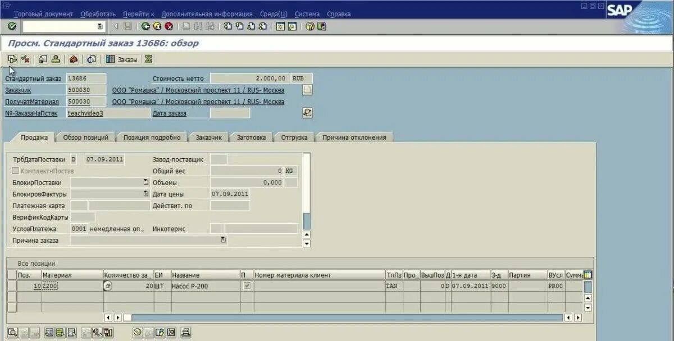This screenshot has height=341, width=674.
Task: Click the bottom-rightmost stacked schedule lines icon
Action: click(x=186, y=332)
